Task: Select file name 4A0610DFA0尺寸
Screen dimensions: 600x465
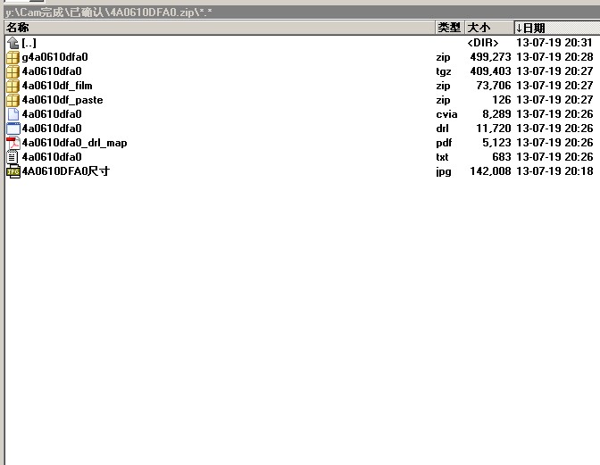Action: tap(66, 171)
